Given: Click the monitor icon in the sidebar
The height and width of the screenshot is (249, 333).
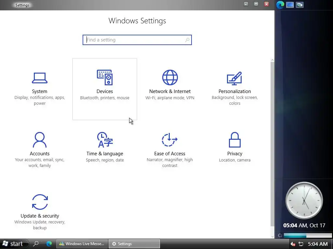Looking at the screenshot, I should 290,5.
